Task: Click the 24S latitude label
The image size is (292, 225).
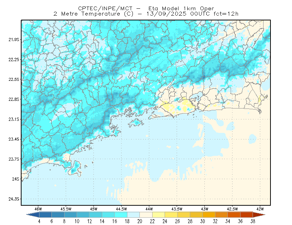Action: tap(16, 179)
